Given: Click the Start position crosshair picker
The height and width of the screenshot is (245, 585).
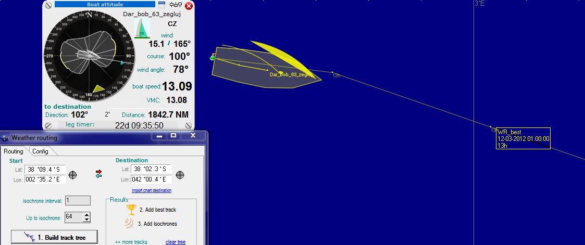Looking at the screenshot, I should point(73,174).
